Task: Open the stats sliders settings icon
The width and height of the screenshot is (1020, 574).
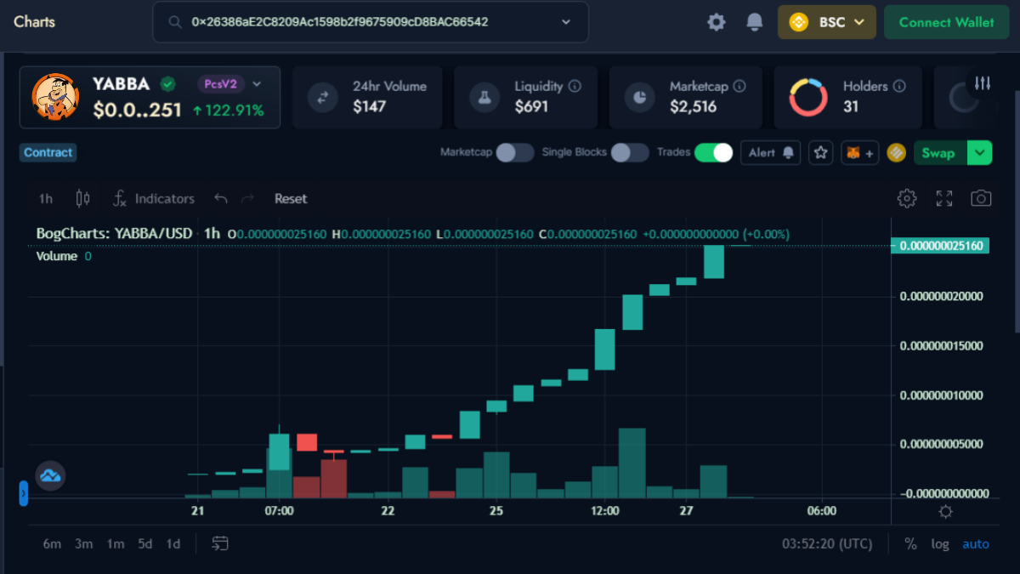Action: 983,83
